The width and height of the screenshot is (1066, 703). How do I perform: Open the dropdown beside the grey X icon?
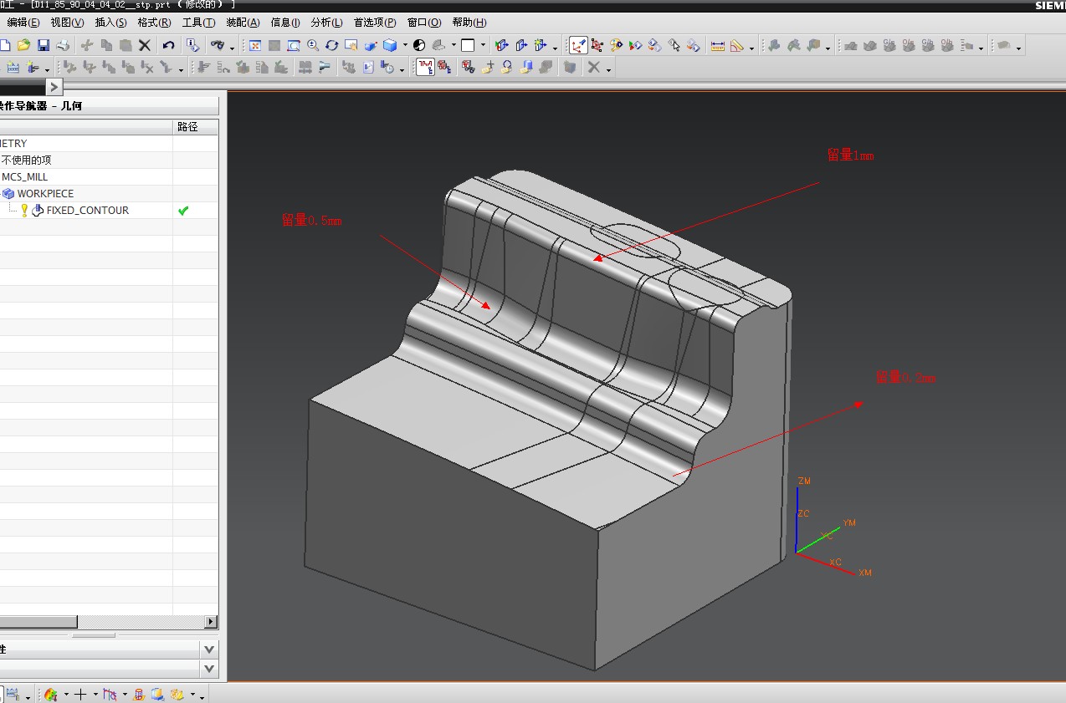coord(608,69)
